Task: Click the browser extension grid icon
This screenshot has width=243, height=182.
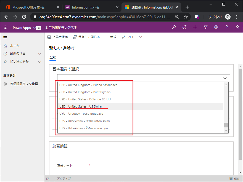Action: pos(197,17)
